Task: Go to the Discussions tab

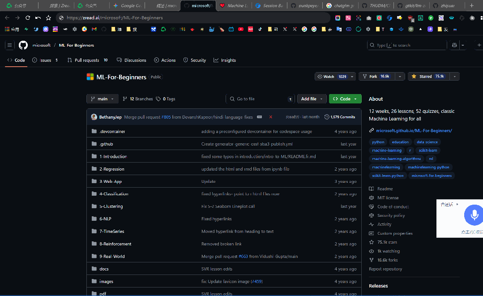Action: 132,60
